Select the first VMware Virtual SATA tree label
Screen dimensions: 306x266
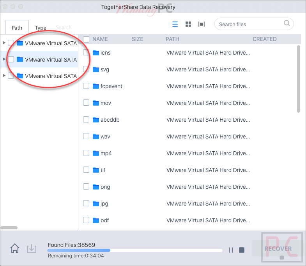click(51, 43)
